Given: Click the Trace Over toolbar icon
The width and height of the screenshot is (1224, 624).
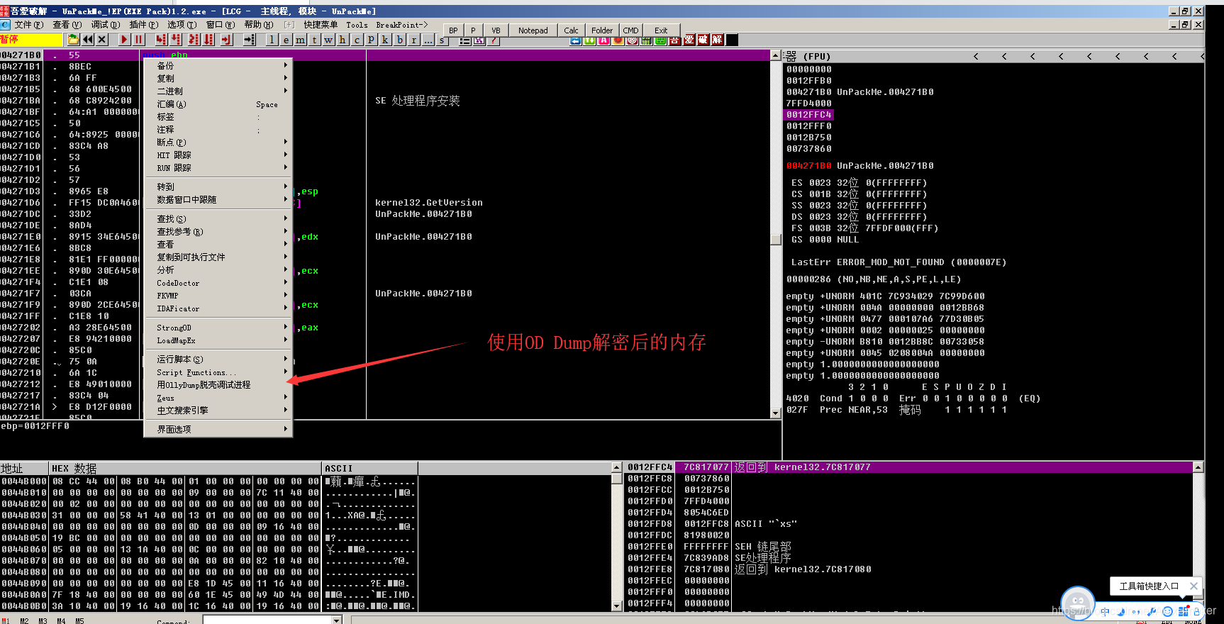Looking at the screenshot, I should click(x=209, y=40).
